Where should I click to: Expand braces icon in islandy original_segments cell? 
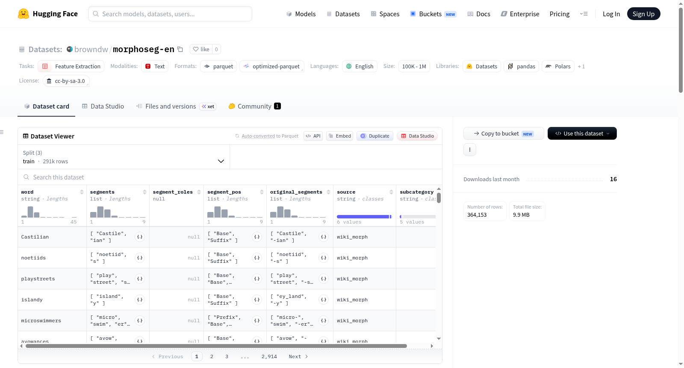point(324,300)
